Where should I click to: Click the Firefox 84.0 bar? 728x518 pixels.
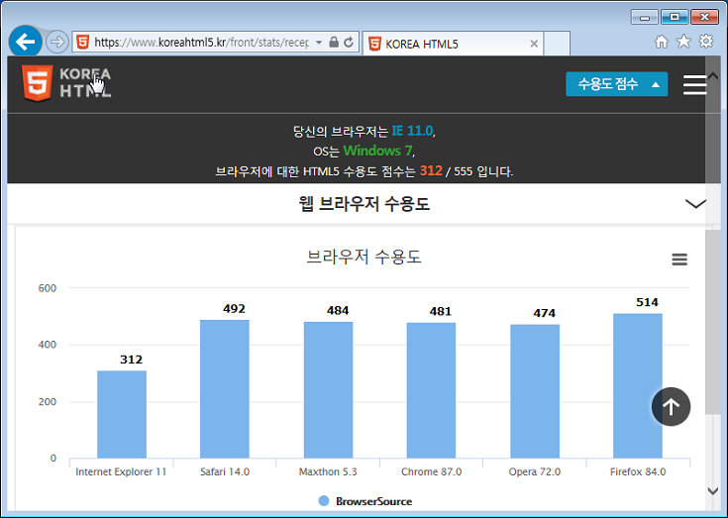638,385
